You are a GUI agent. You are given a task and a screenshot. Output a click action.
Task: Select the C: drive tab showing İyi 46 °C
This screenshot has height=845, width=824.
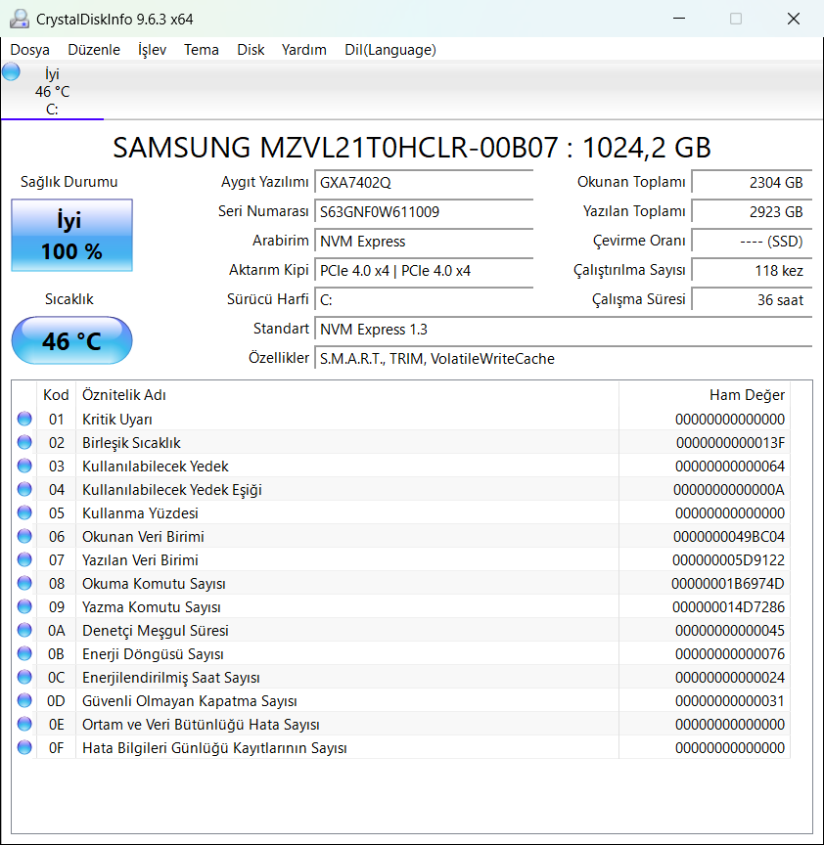[x=52, y=91]
